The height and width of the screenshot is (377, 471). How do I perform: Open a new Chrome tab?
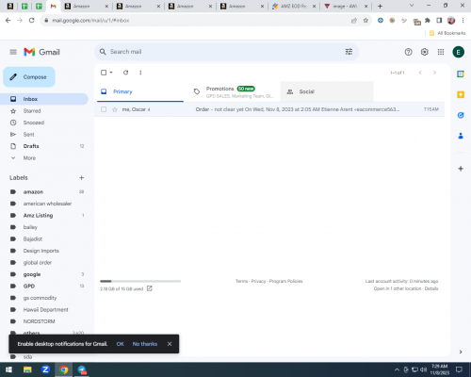(x=380, y=6)
